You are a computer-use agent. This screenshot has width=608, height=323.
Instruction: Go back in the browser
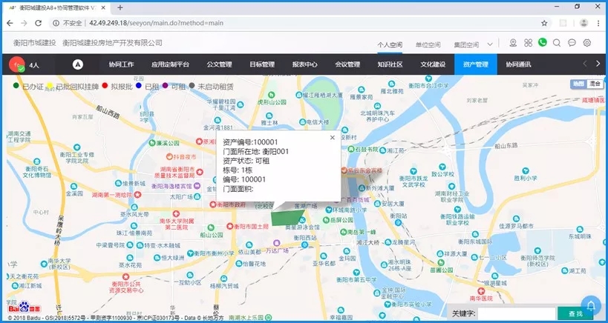pos(10,23)
